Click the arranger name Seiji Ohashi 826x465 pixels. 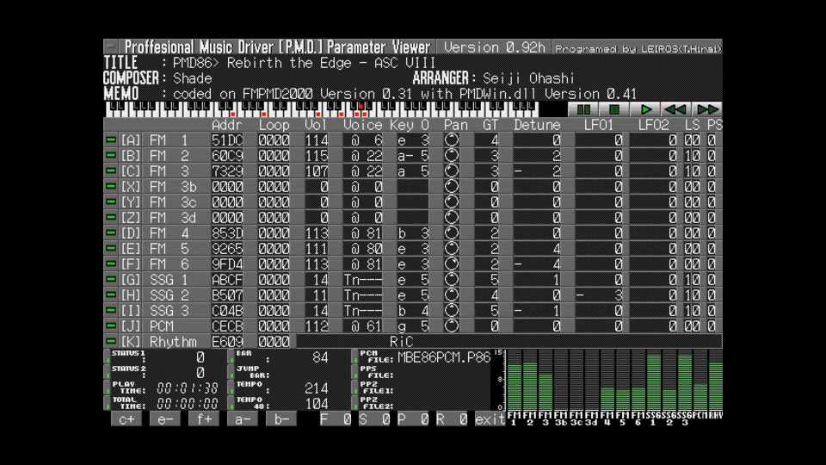click(528, 78)
